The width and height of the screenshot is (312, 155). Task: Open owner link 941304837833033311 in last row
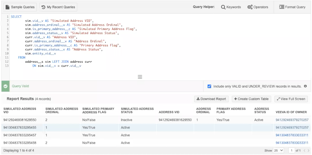[292, 143]
